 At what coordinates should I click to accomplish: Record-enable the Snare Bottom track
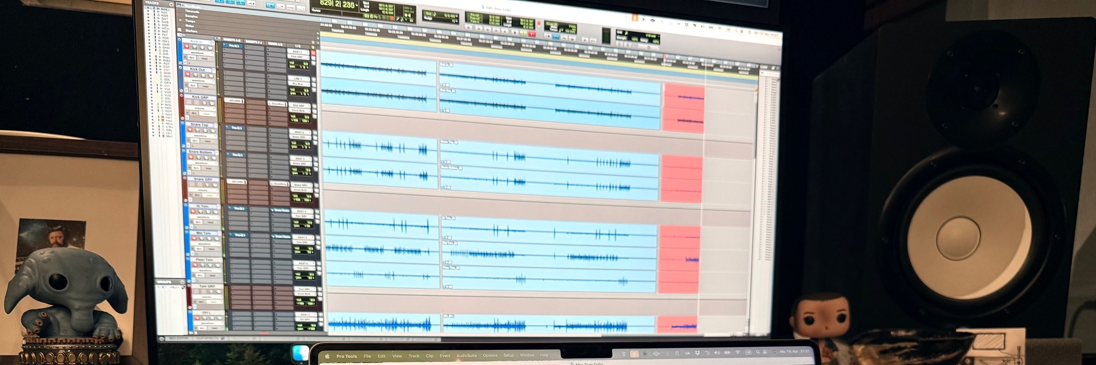(x=191, y=158)
